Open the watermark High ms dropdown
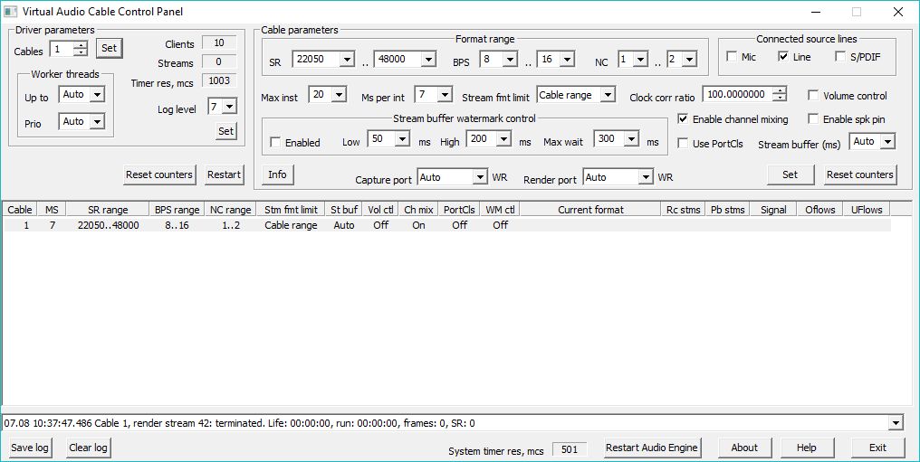The image size is (920, 462). (504, 138)
